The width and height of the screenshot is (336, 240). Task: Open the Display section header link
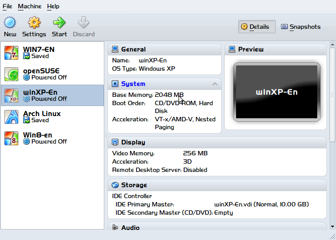click(x=133, y=142)
